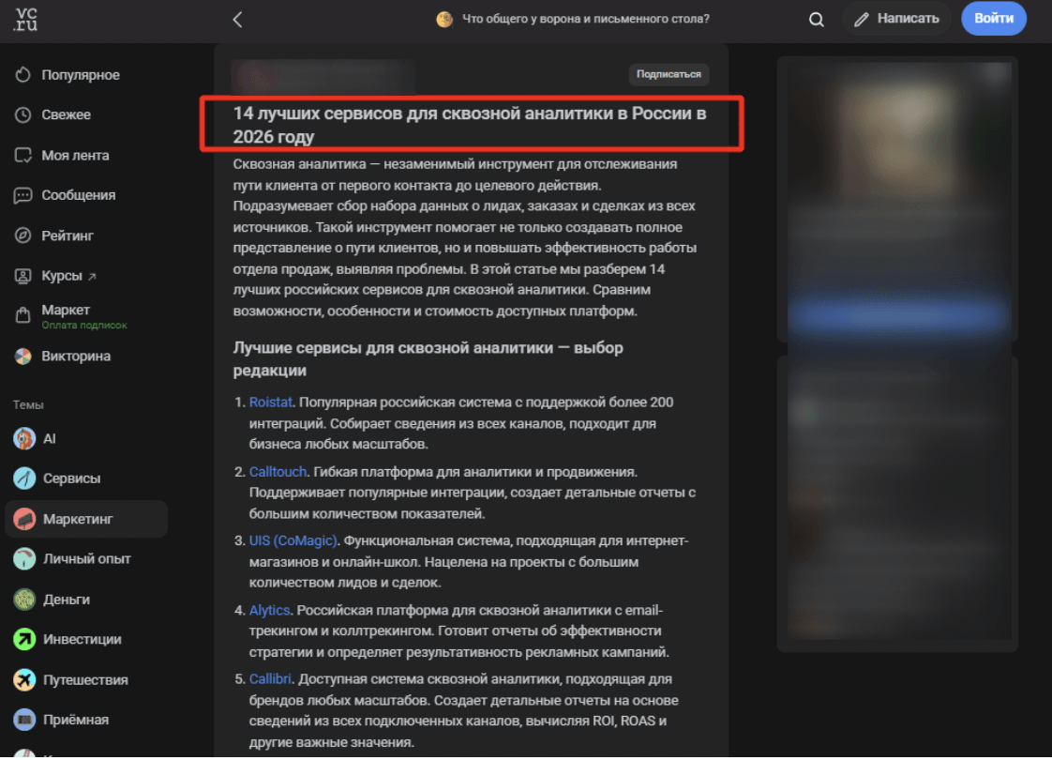Click the pencil icon in Написать
Viewport: 1052px width, 760px height.
tap(862, 20)
